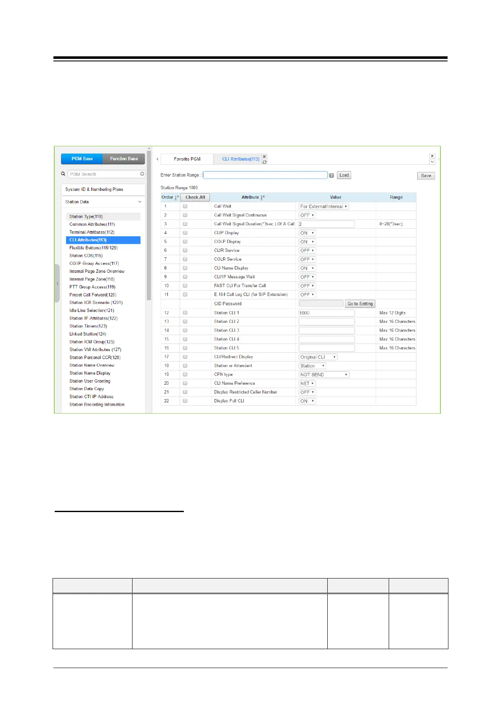The height and width of the screenshot is (708, 501).
Task: Refresh the CLI Attributes(113) tab
Action: pos(264,162)
